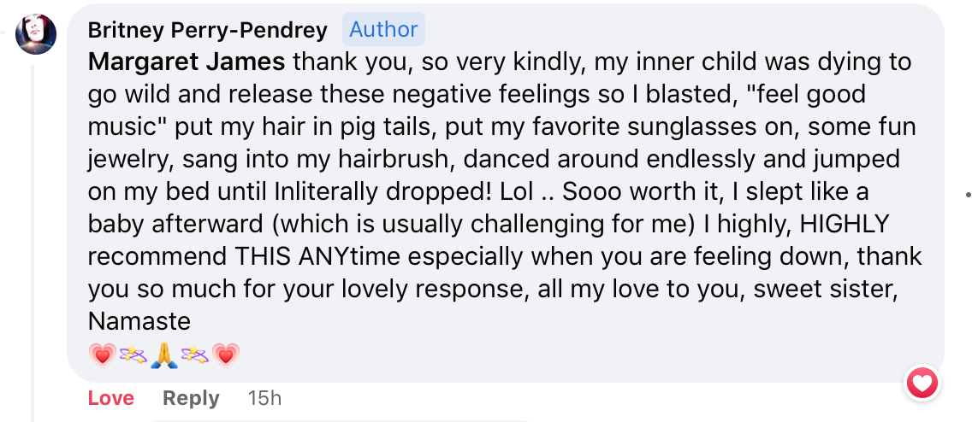This screenshot has height=422, width=972.
Task: Open the tagged Margaret James profile
Action: point(187,62)
